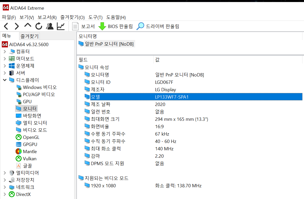Viewport: 304px width, 199px height.
Task: Open the 즐겨찾기(O) menu
Action: pyautogui.click(x=72, y=17)
